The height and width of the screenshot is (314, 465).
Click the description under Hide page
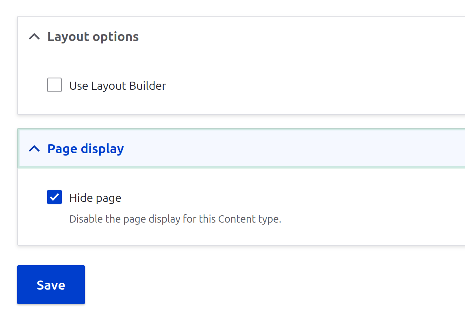pos(175,219)
